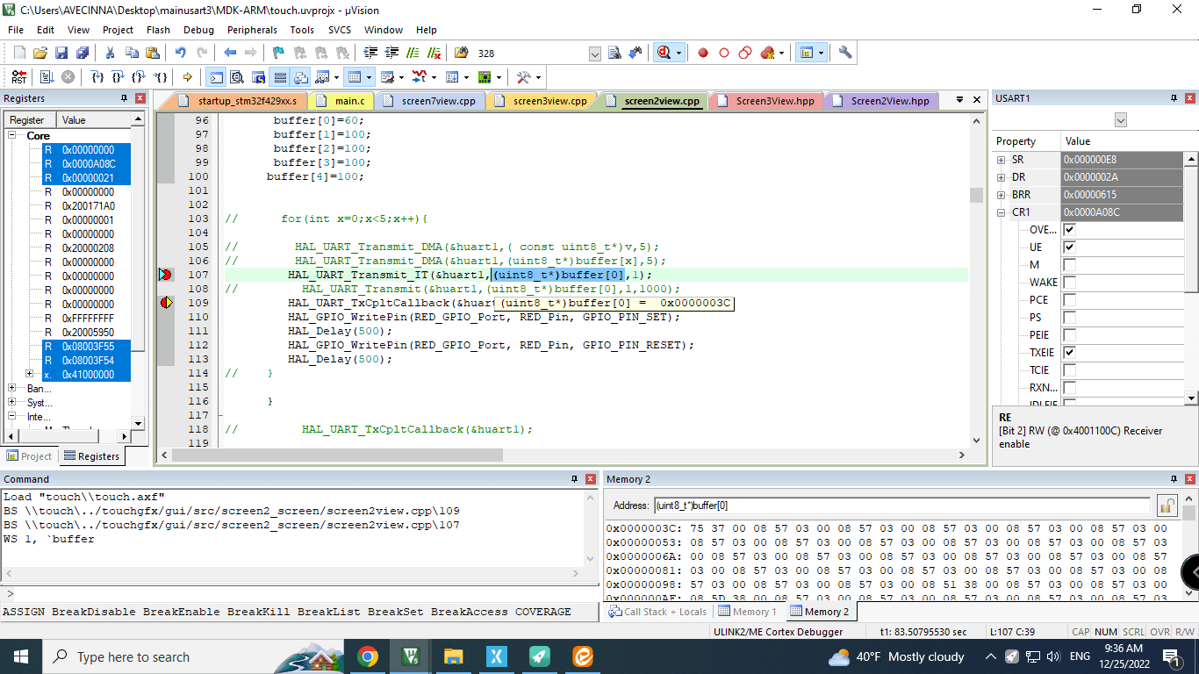Step over the current line icon
This screenshot has width=1199, height=674.
118,76
